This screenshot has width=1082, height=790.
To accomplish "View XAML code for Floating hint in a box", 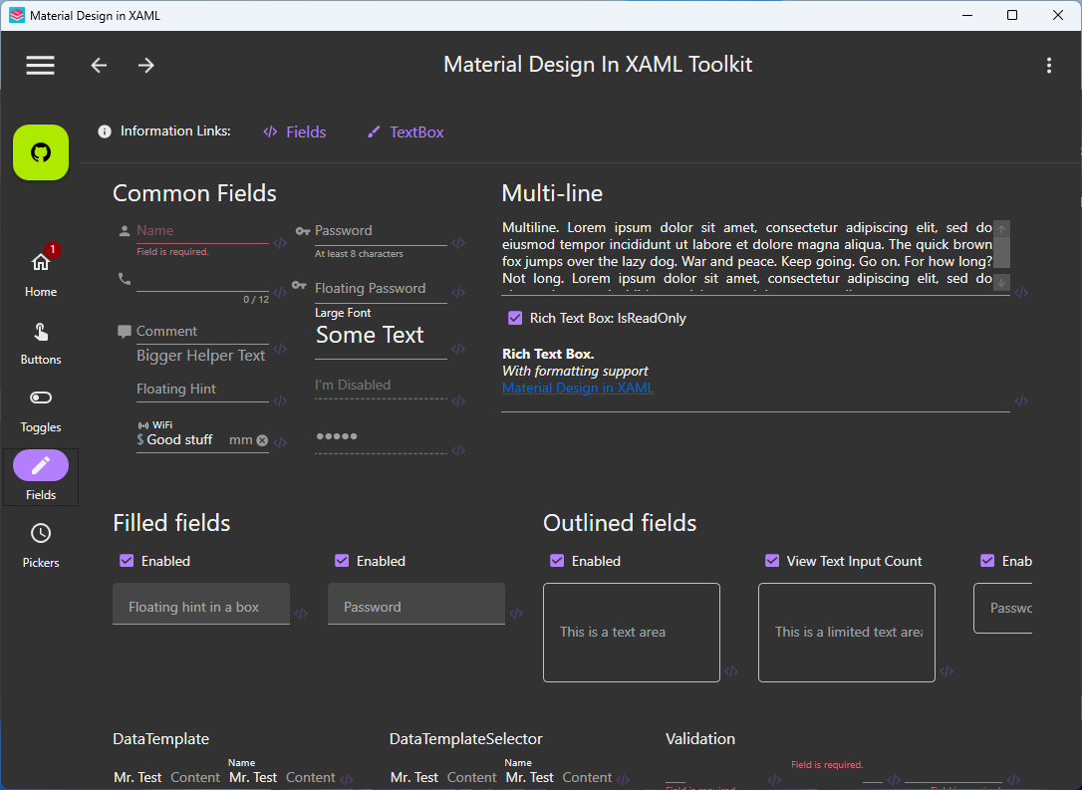I will click(x=301, y=613).
